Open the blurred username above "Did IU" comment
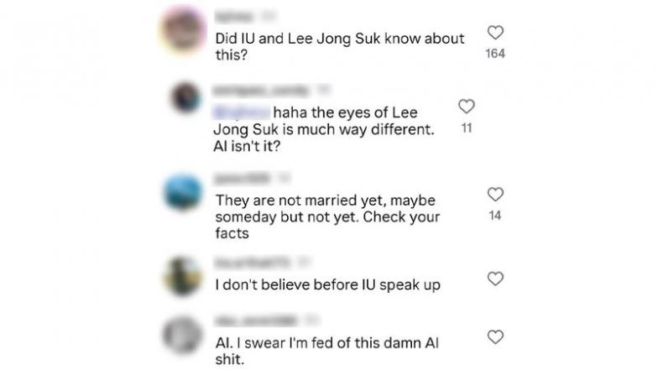This screenshot has height=370, width=658. click(234, 17)
